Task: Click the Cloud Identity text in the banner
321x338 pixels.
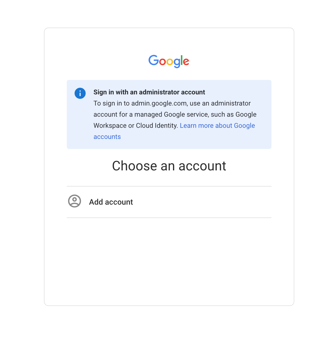Action: tap(157, 126)
